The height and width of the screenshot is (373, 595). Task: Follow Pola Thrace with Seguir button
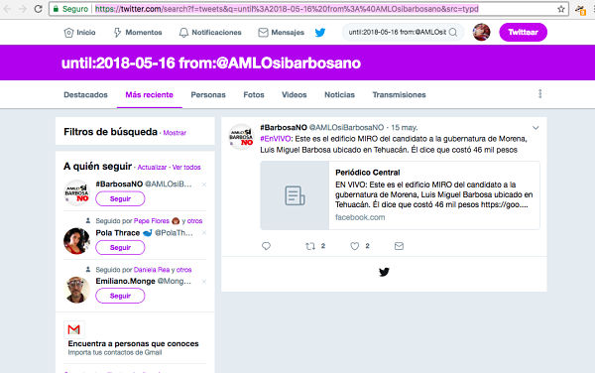(x=120, y=247)
